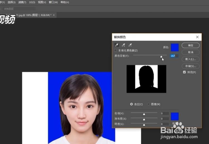Click the 明度(G) value field
This screenshot has width=209, height=144.
[165, 124]
